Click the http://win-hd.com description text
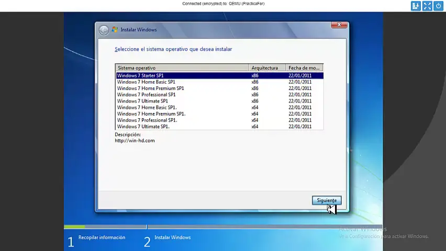 point(135,141)
